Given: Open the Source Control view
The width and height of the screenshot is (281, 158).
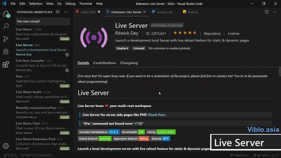Looking at the screenshot, I should pos(6,39).
